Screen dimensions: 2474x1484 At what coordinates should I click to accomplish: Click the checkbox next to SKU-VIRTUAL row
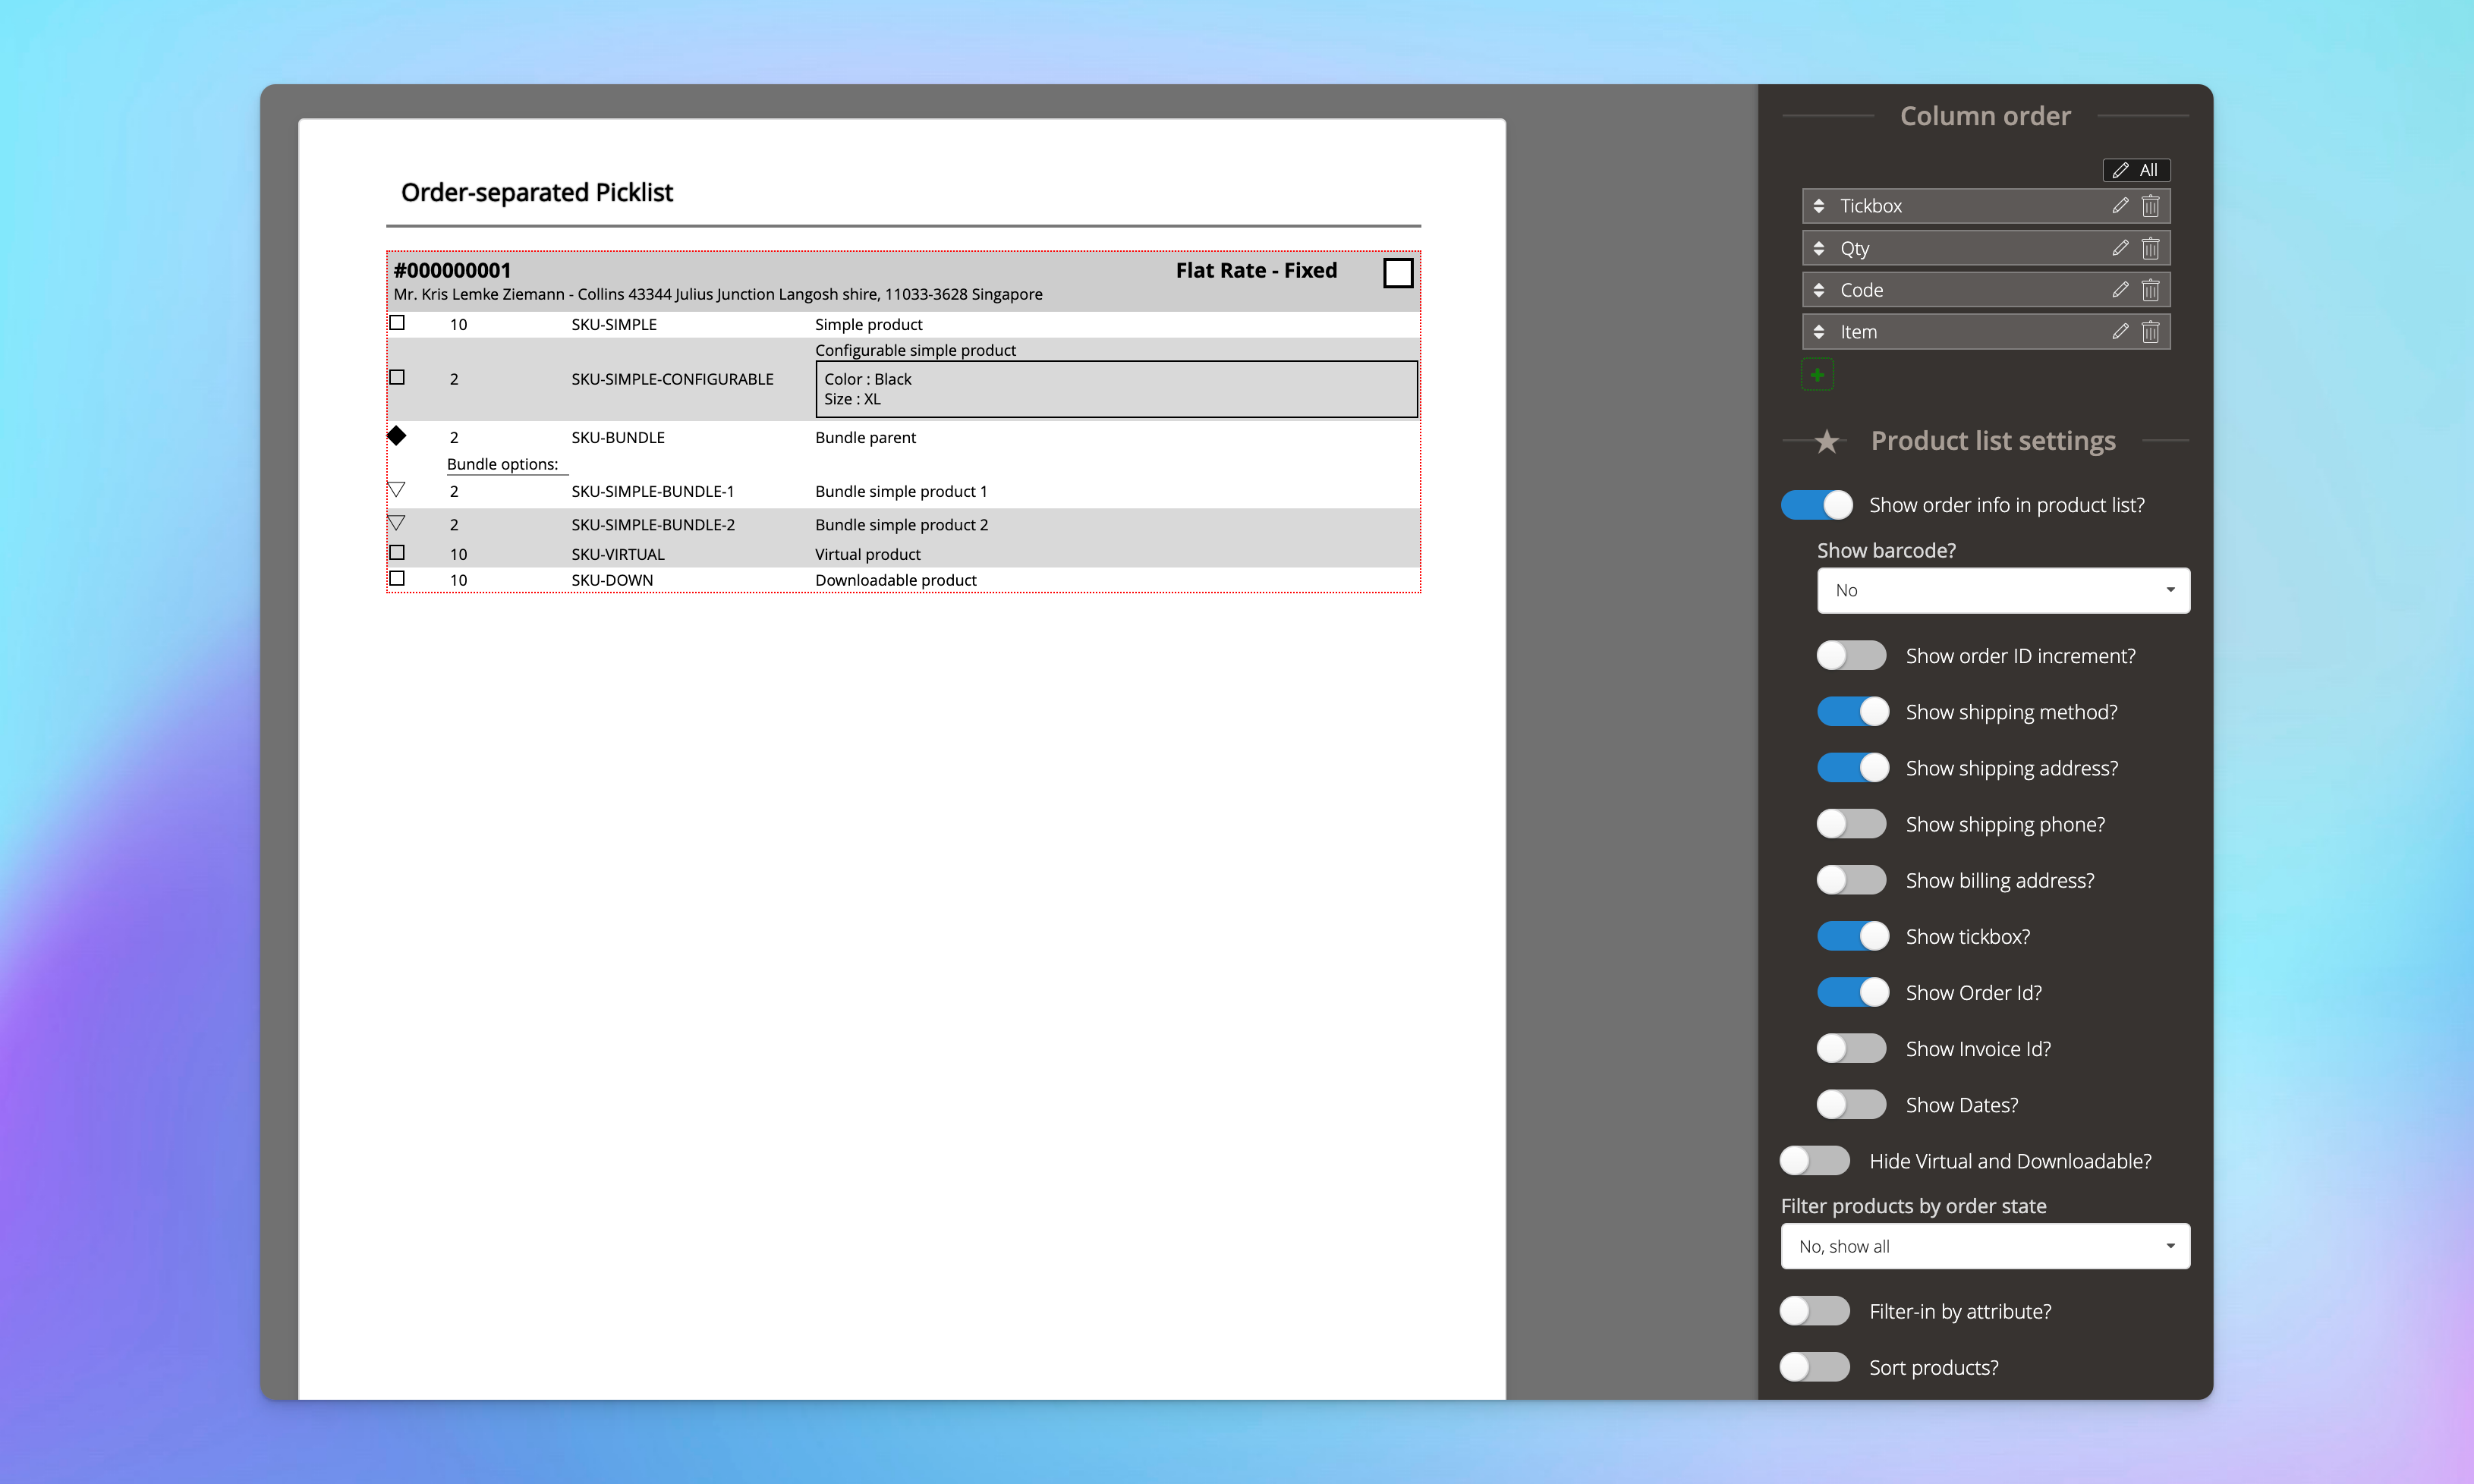point(398,552)
